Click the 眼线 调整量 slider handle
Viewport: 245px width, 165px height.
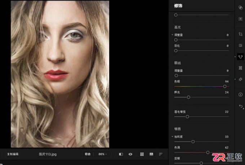(x=176, y=75)
